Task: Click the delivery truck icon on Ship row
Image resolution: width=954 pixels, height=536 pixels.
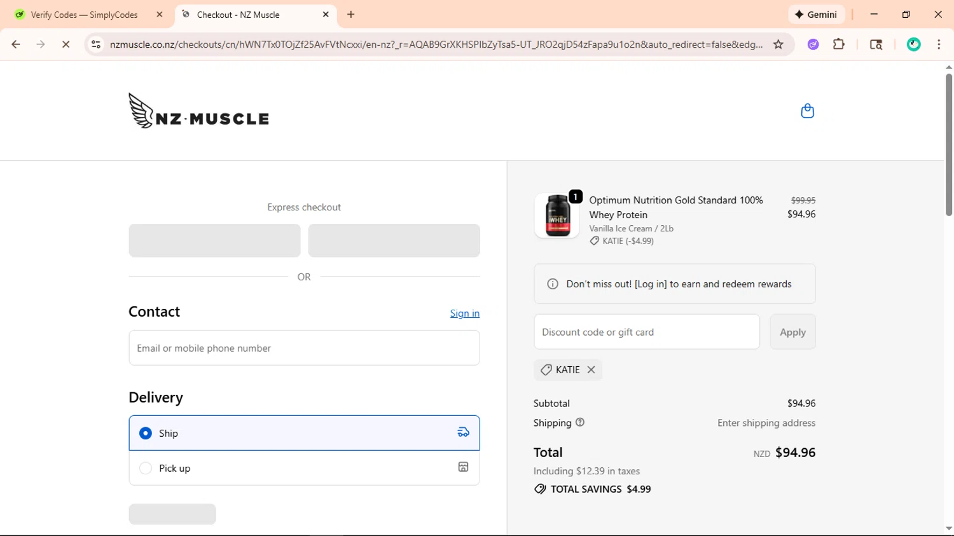Action: tap(463, 432)
